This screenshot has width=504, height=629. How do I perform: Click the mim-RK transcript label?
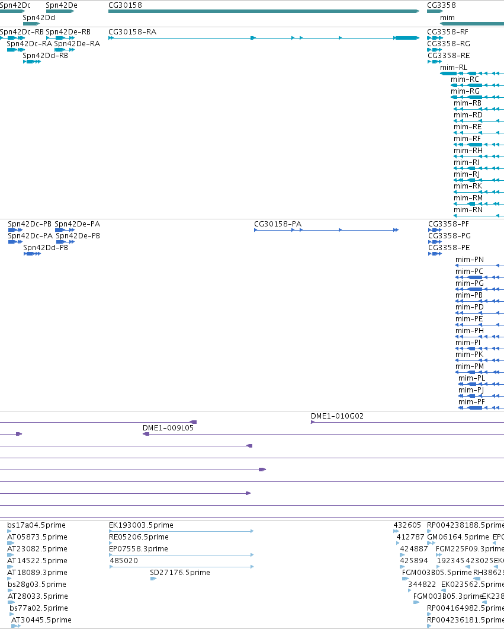coord(468,186)
